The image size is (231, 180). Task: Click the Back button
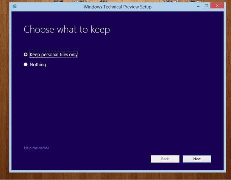point(165,159)
